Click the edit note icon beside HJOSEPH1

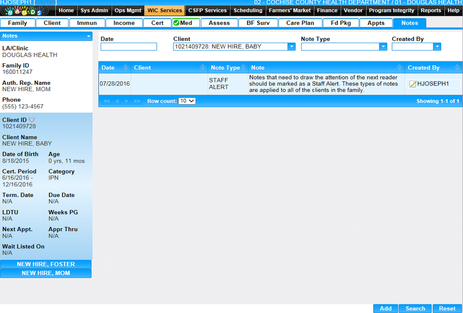pyautogui.click(x=412, y=84)
